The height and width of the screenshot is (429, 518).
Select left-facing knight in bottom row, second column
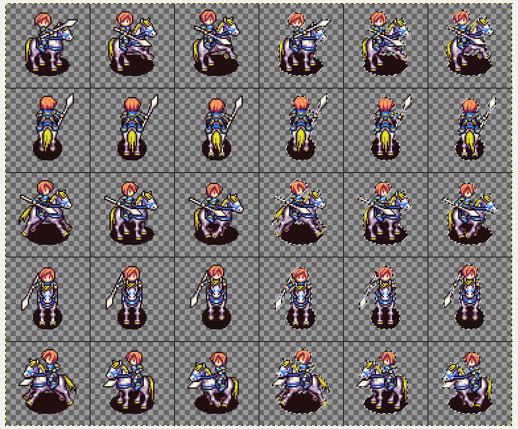pos(129,382)
